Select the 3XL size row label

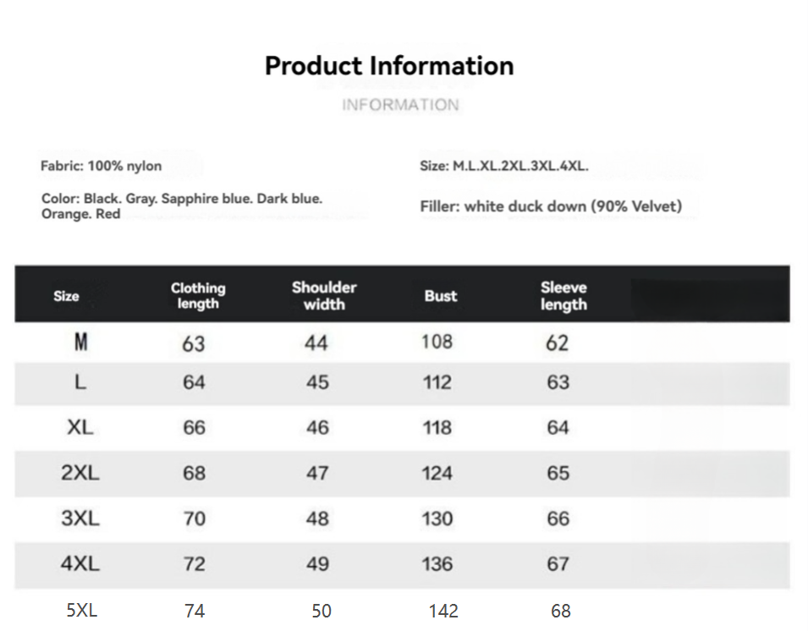[80, 518]
